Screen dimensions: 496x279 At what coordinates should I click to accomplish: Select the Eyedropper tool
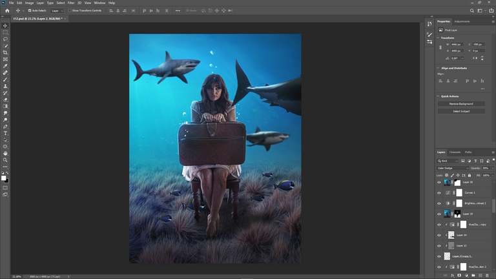(5, 66)
